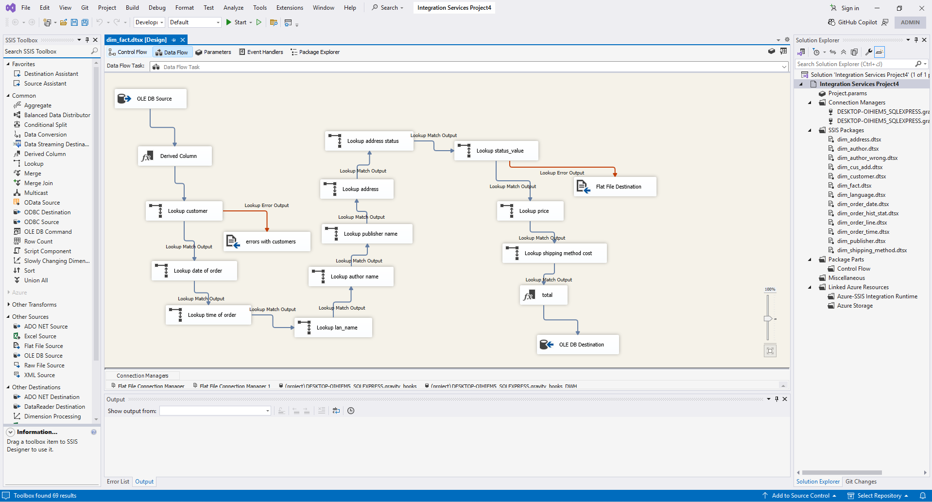Open the Analyze menu
Viewport: 932px width, 502px height.
click(x=233, y=8)
